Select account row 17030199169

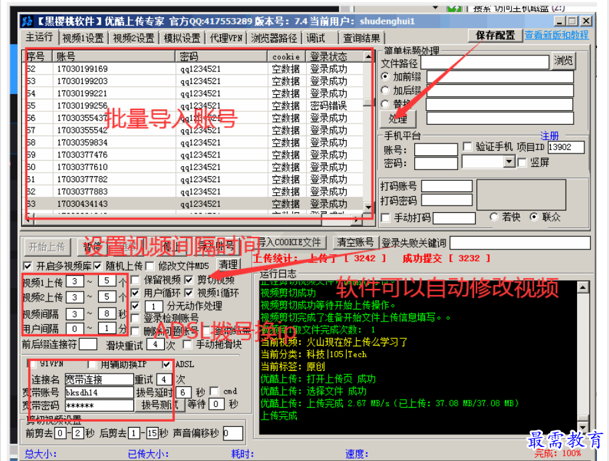tap(193, 69)
